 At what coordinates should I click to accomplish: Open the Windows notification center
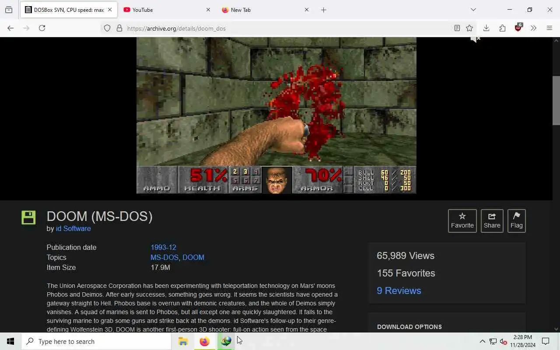click(x=546, y=341)
